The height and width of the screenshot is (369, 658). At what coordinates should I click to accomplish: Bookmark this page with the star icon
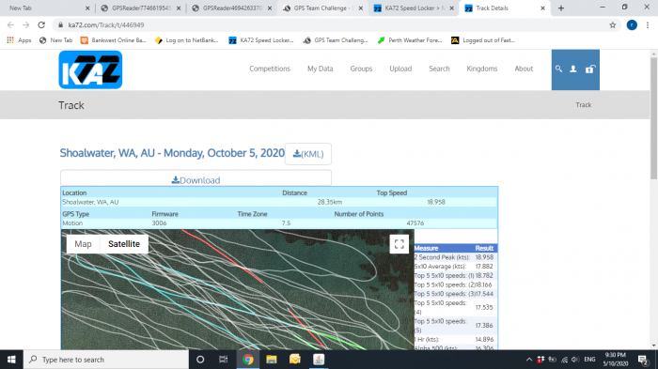click(613, 25)
